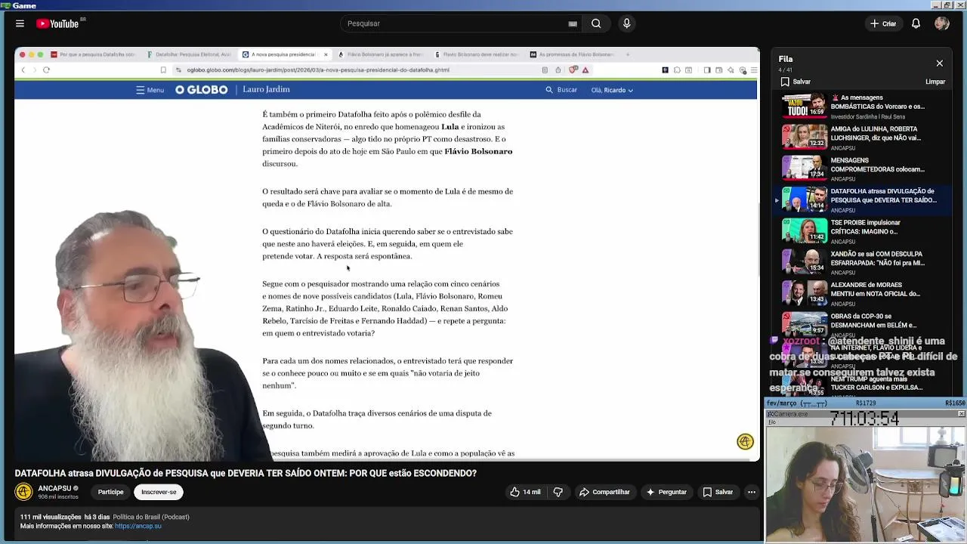Switch to the Flávio Bolsonaro deve realizar tab
The height and width of the screenshot is (544, 967).
click(x=477, y=54)
